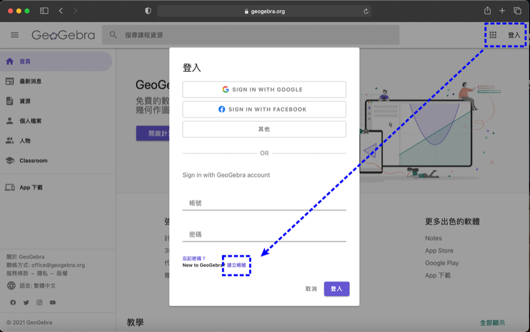Click the profile person icon
530x332 pixels.
10,121
